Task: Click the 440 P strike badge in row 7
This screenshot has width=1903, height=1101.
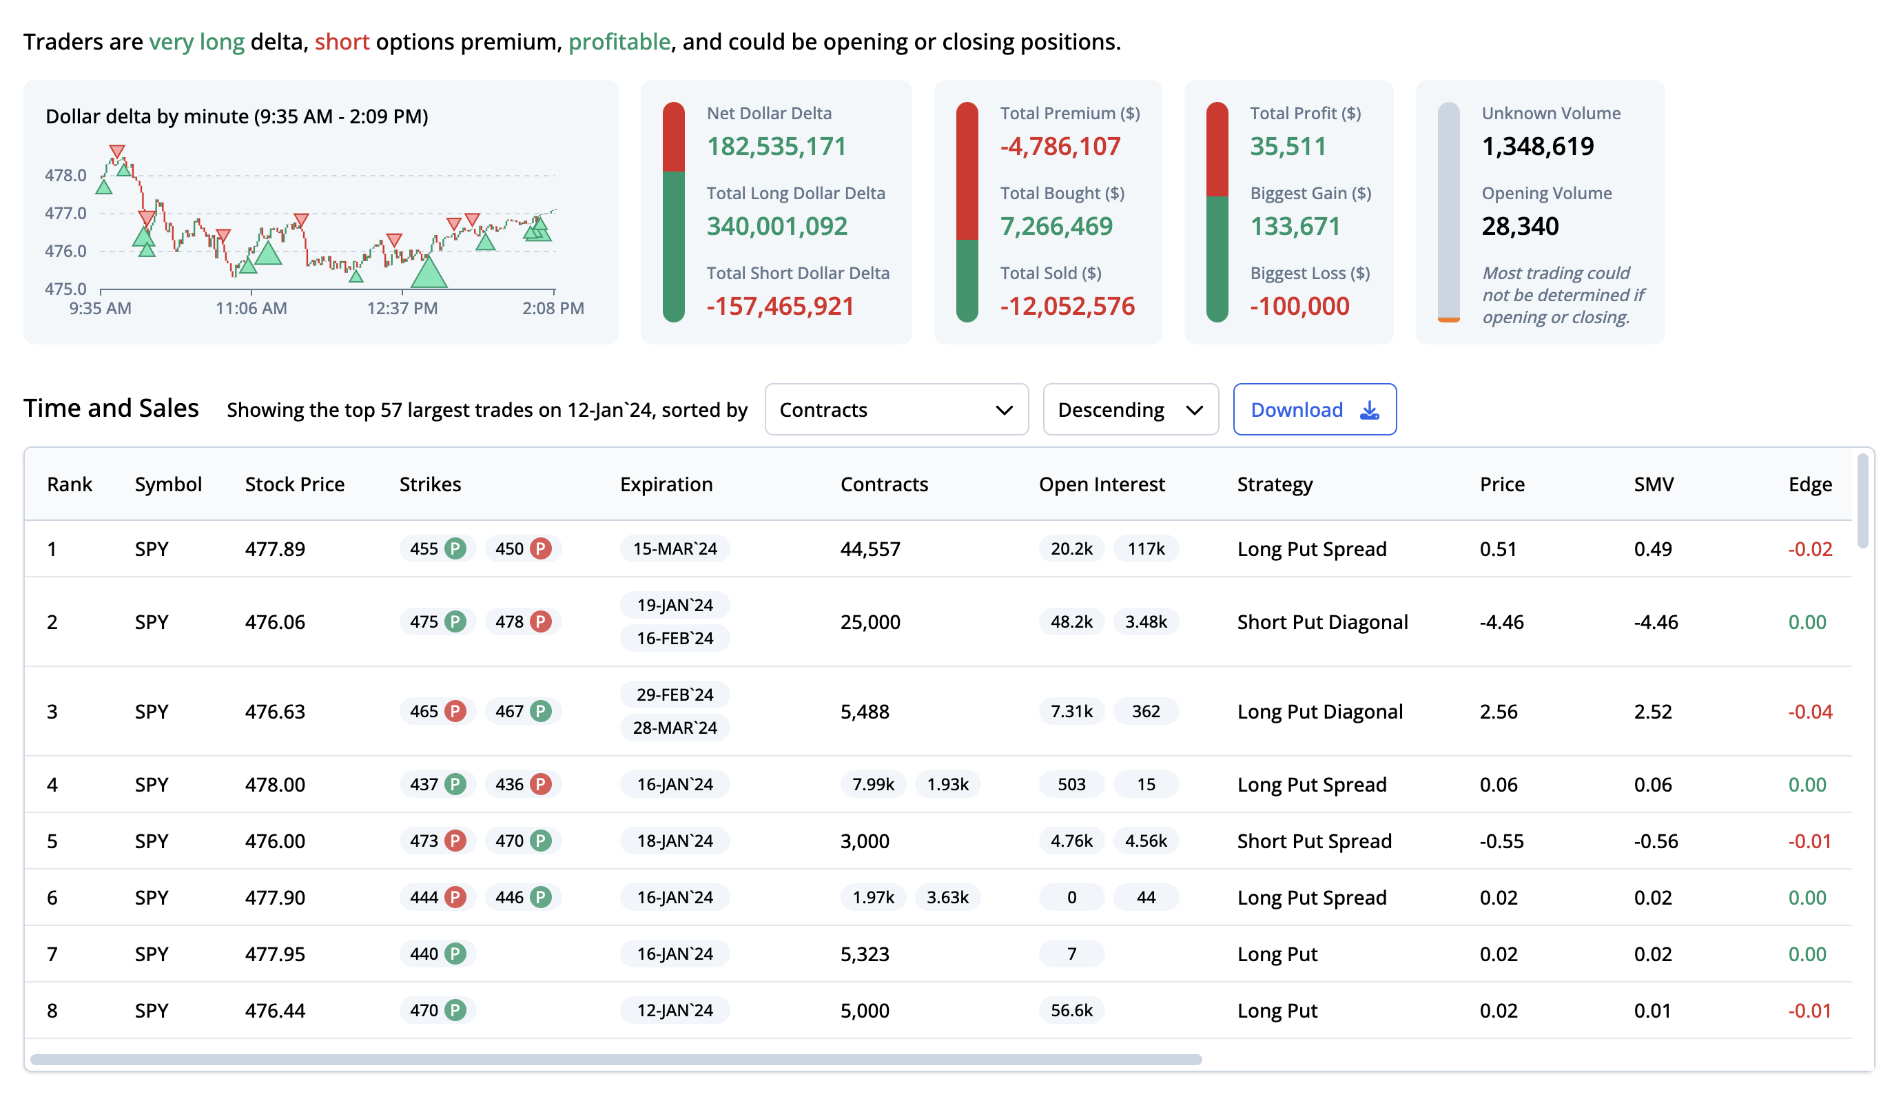Action: click(x=438, y=954)
